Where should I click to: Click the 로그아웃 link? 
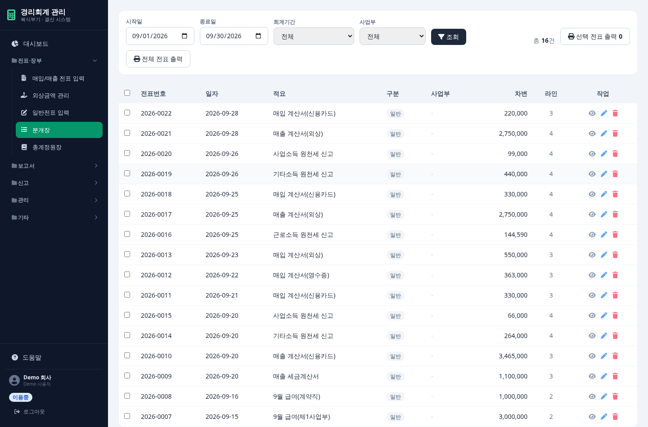30,412
